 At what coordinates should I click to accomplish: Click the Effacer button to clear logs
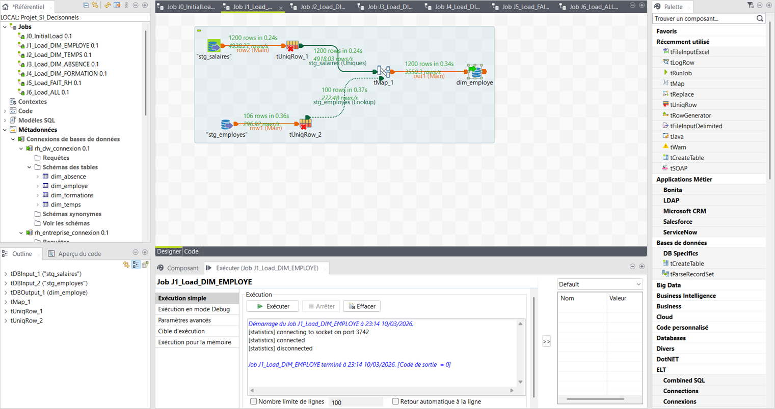point(362,306)
